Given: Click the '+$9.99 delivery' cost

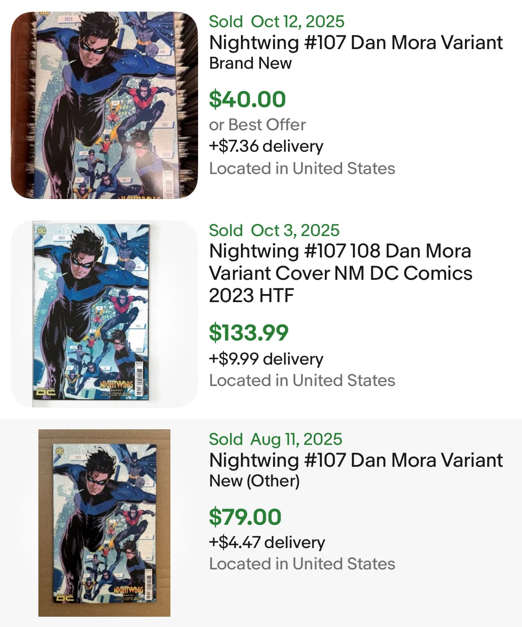Looking at the screenshot, I should pos(266,358).
